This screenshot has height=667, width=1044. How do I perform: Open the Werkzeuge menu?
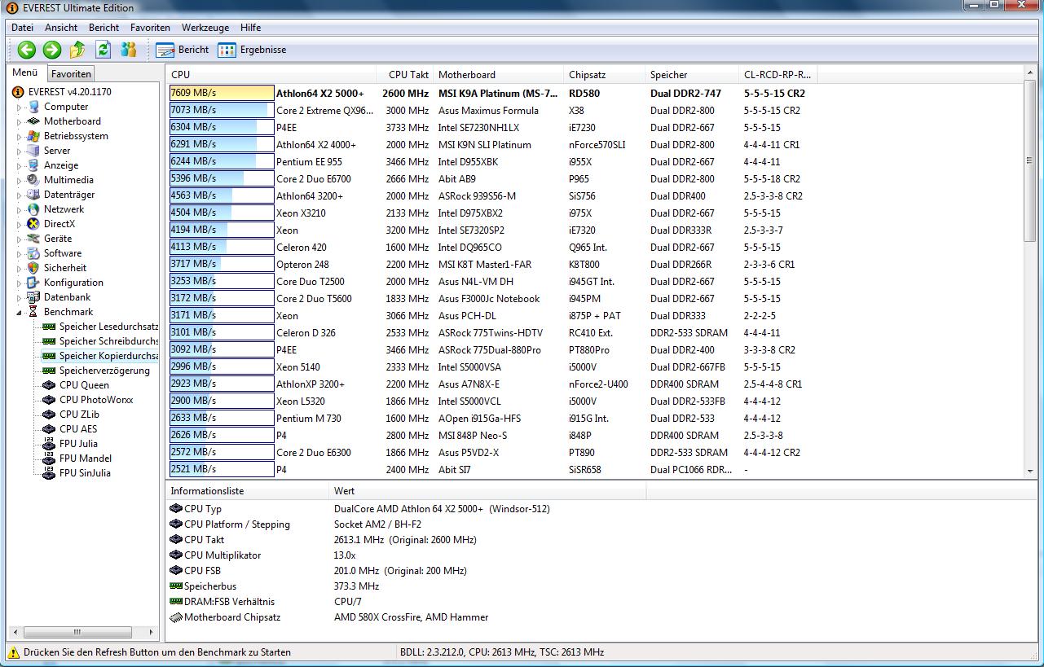[x=205, y=28]
